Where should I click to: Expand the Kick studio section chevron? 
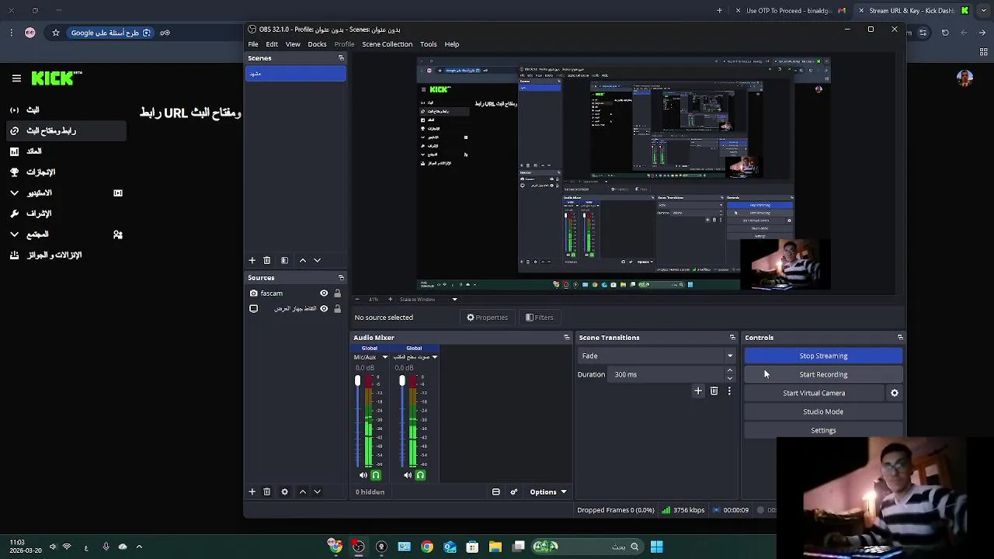[x=14, y=193]
